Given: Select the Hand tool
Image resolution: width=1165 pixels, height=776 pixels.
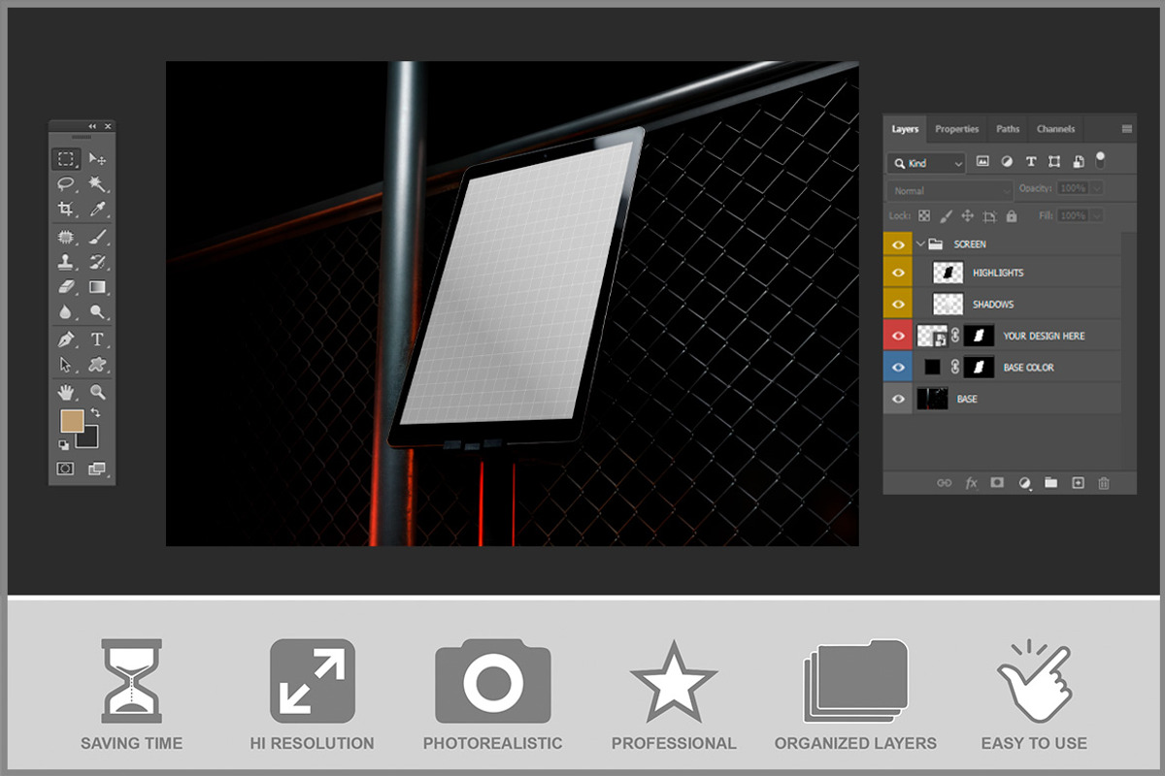Looking at the screenshot, I should point(66,392).
